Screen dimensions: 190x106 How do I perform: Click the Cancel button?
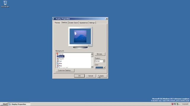91,76
